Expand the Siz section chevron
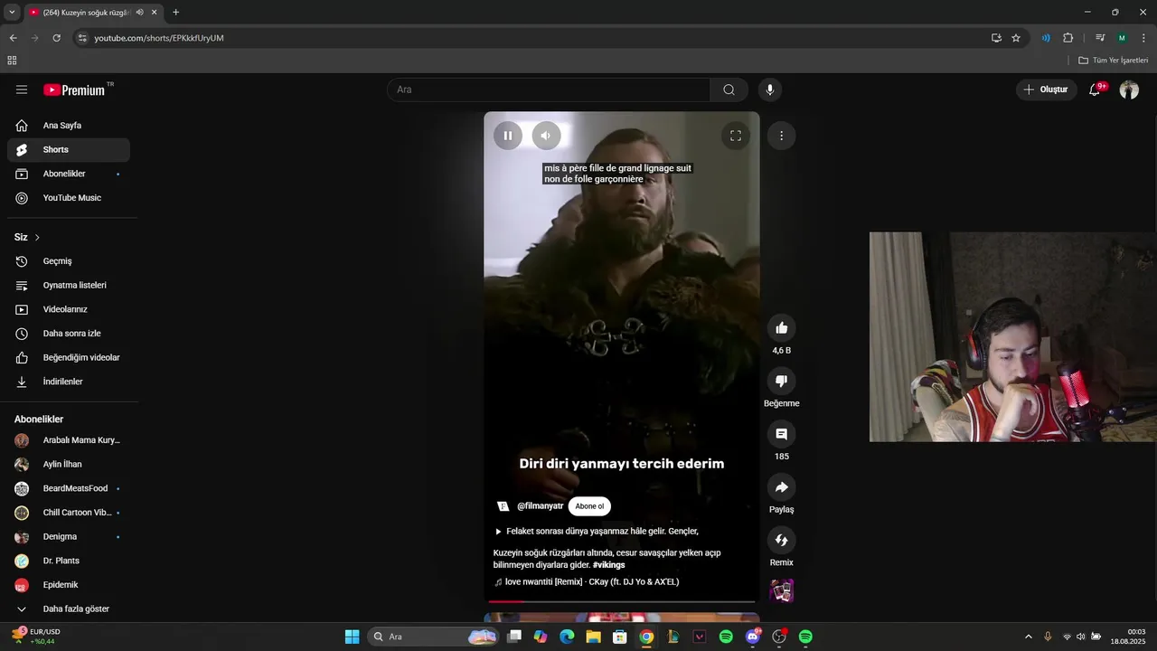The image size is (1157, 651). [37, 237]
